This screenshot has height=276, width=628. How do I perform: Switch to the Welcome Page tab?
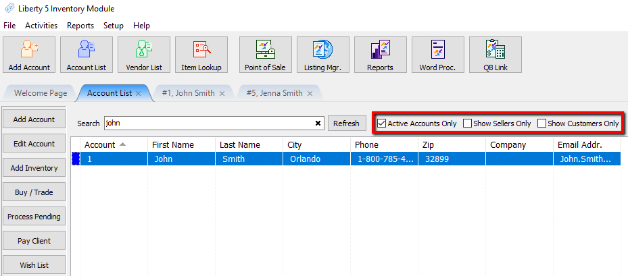(41, 93)
